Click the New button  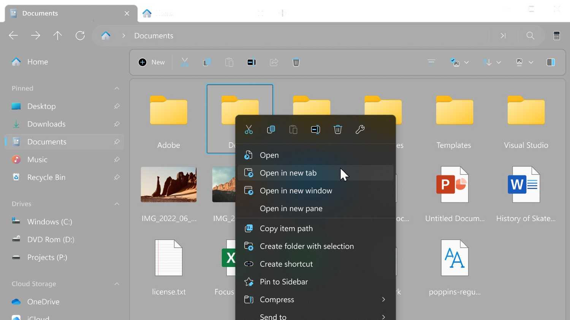tap(152, 62)
